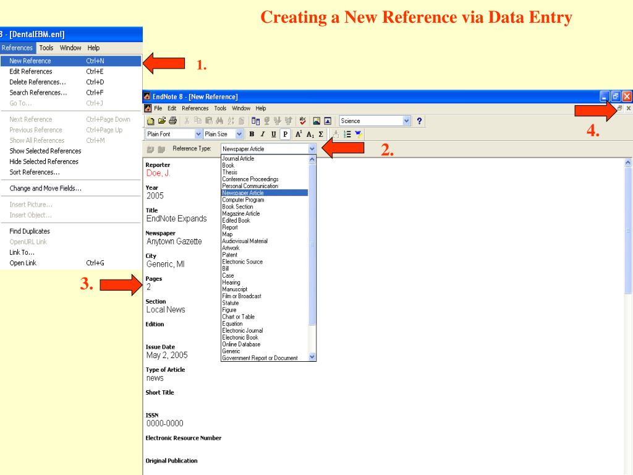This screenshot has width=633, height=475.
Task: Click the blue question mark Help icon
Action: click(x=420, y=121)
